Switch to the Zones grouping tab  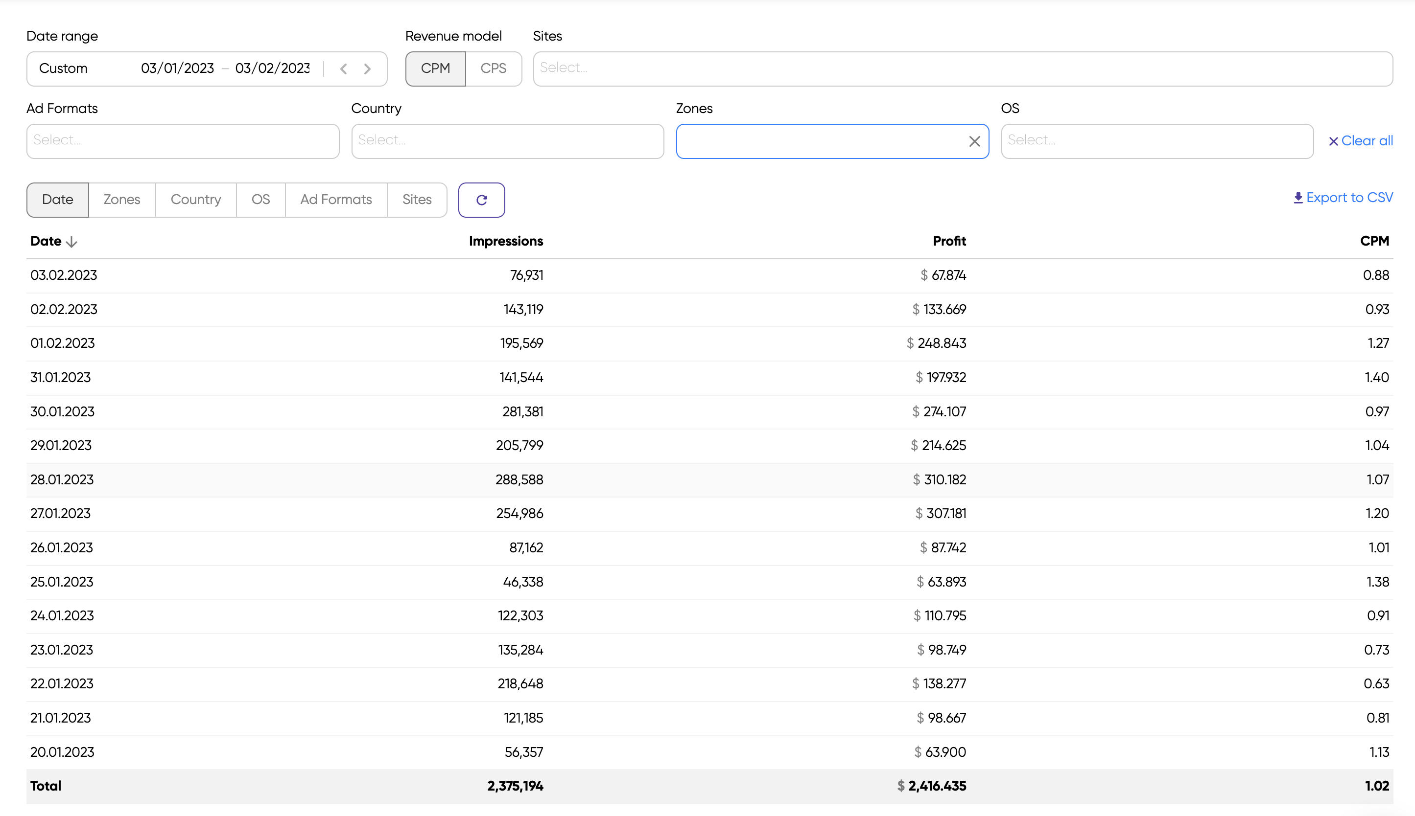122,200
